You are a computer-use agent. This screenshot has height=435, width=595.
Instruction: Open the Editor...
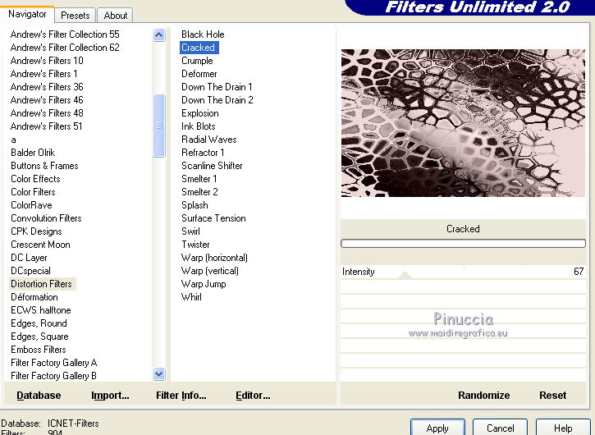(x=253, y=396)
